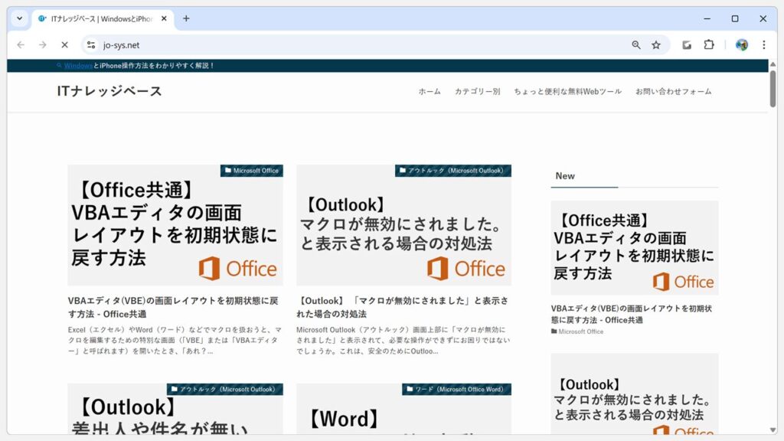Open Chrome three-dot menu
This screenshot has height=441, width=784.
[763, 45]
